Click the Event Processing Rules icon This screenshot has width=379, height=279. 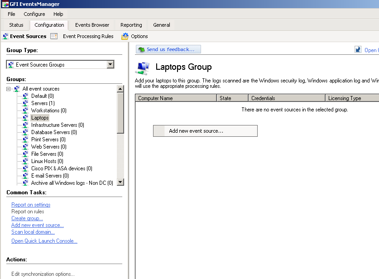(54, 36)
